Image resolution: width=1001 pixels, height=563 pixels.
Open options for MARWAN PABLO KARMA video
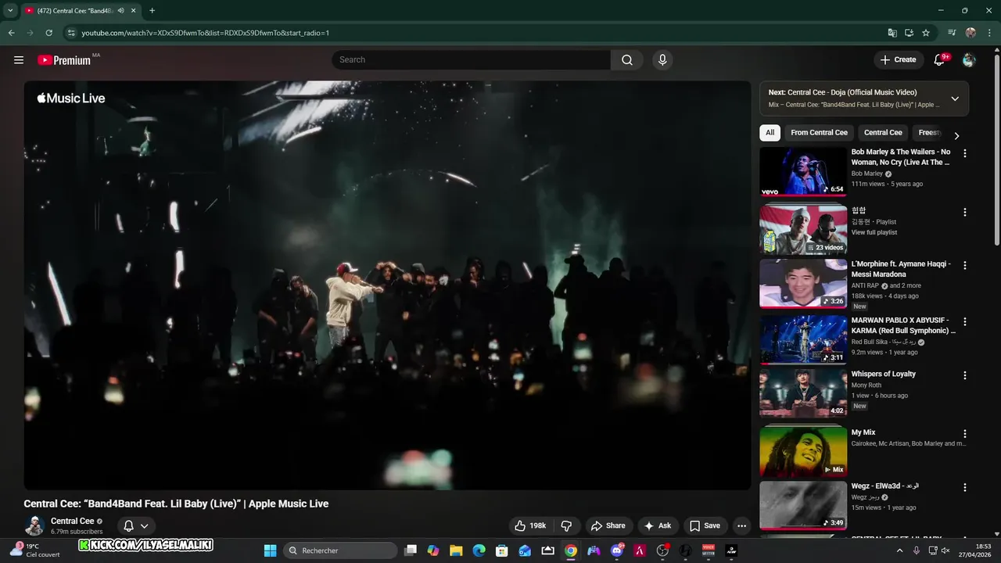(x=964, y=321)
